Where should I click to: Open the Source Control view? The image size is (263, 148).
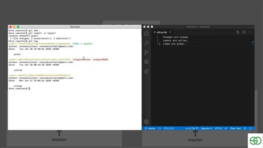coord(146,52)
